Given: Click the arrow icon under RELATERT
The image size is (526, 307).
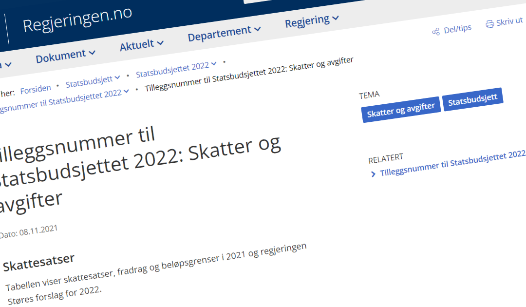Looking at the screenshot, I should (x=373, y=174).
